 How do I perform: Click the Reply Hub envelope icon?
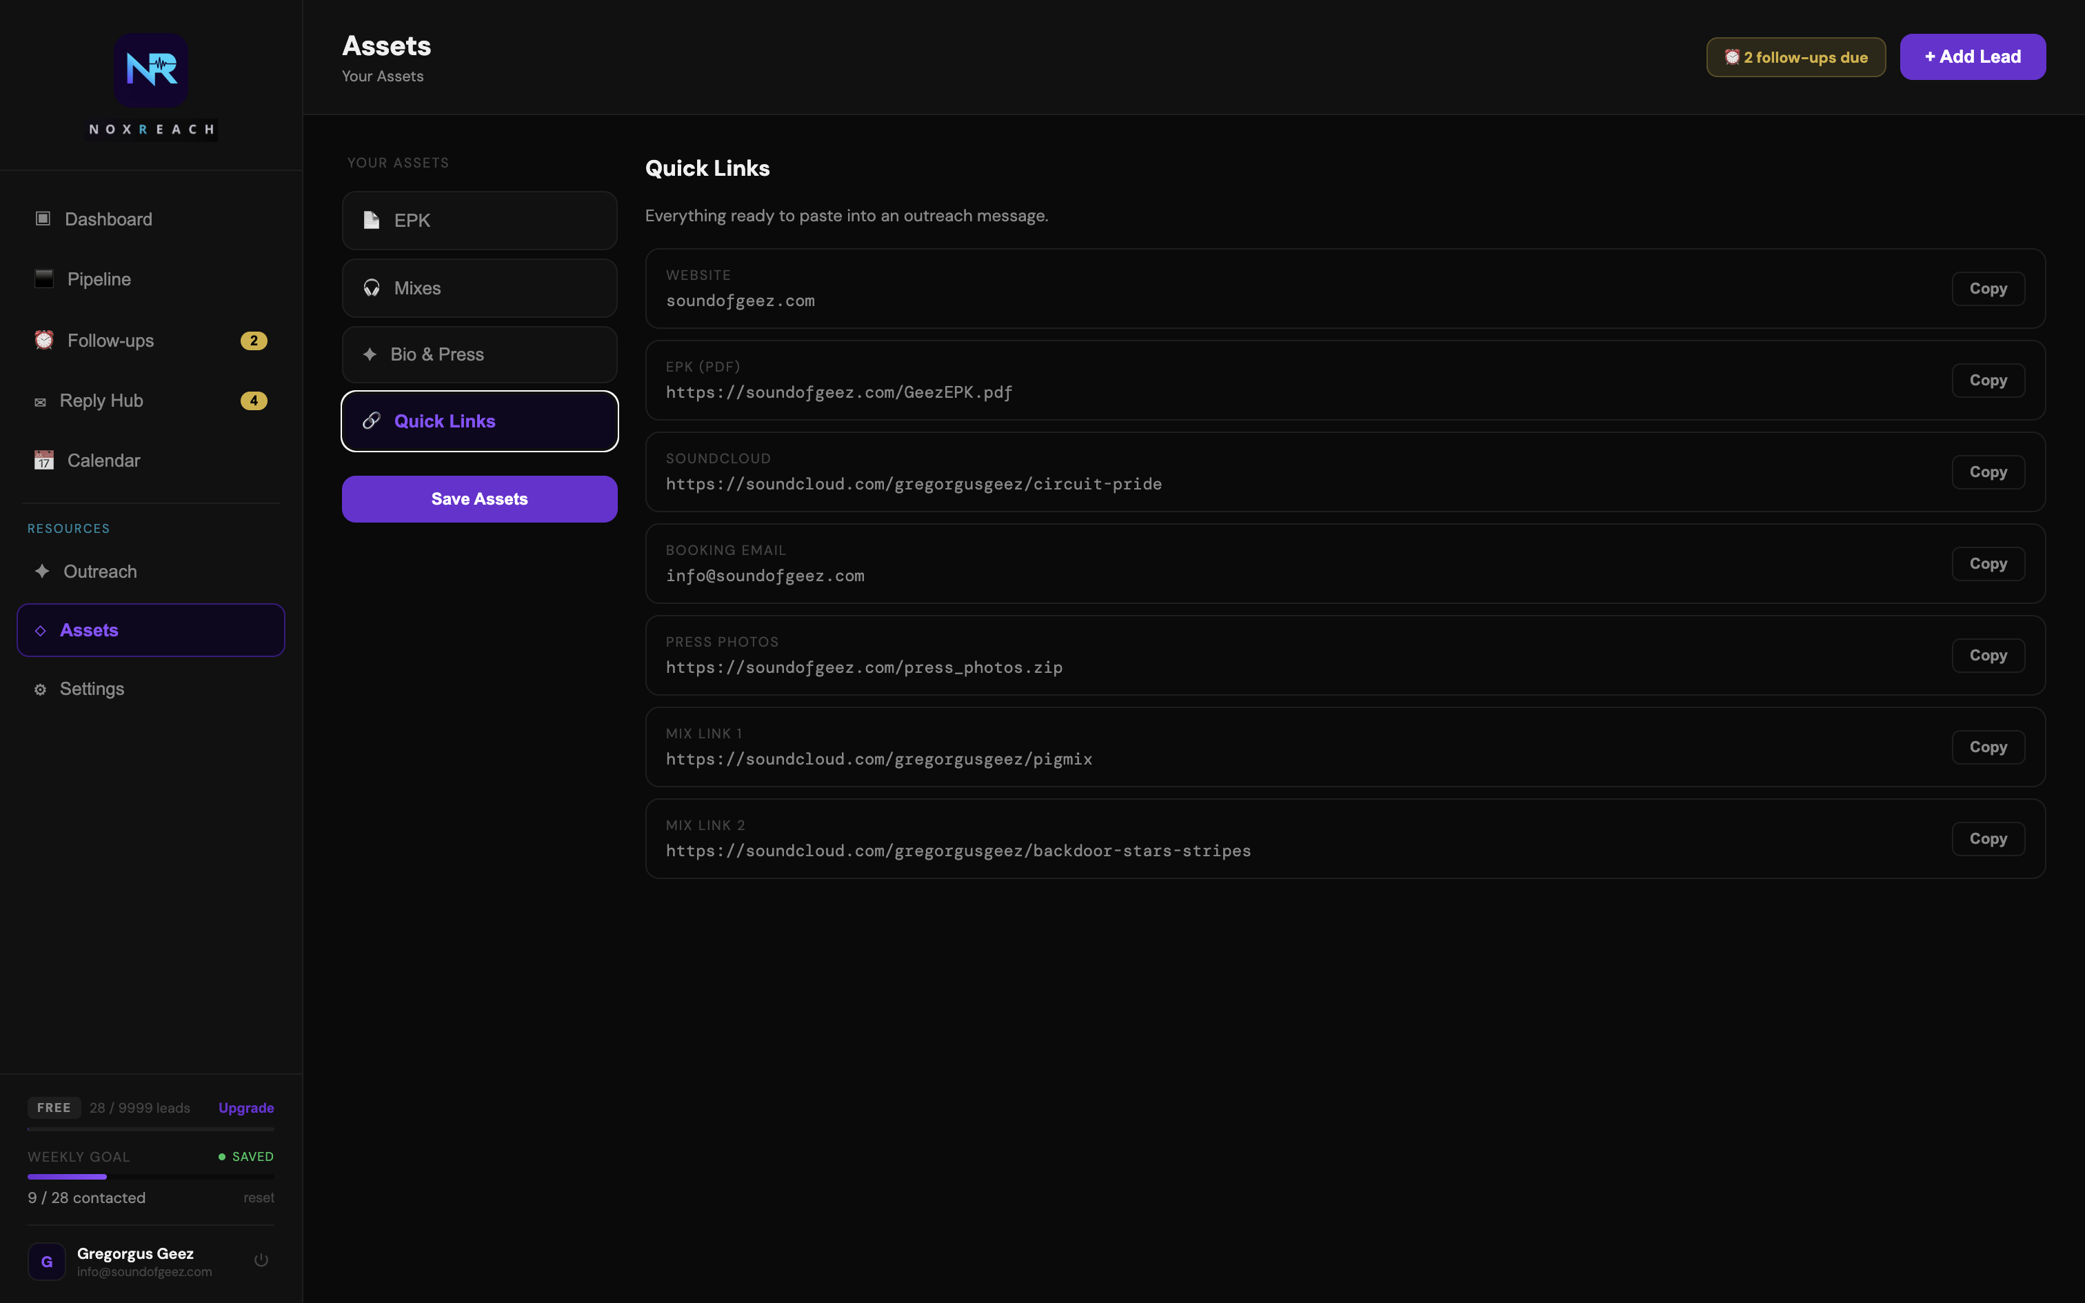pos(39,401)
